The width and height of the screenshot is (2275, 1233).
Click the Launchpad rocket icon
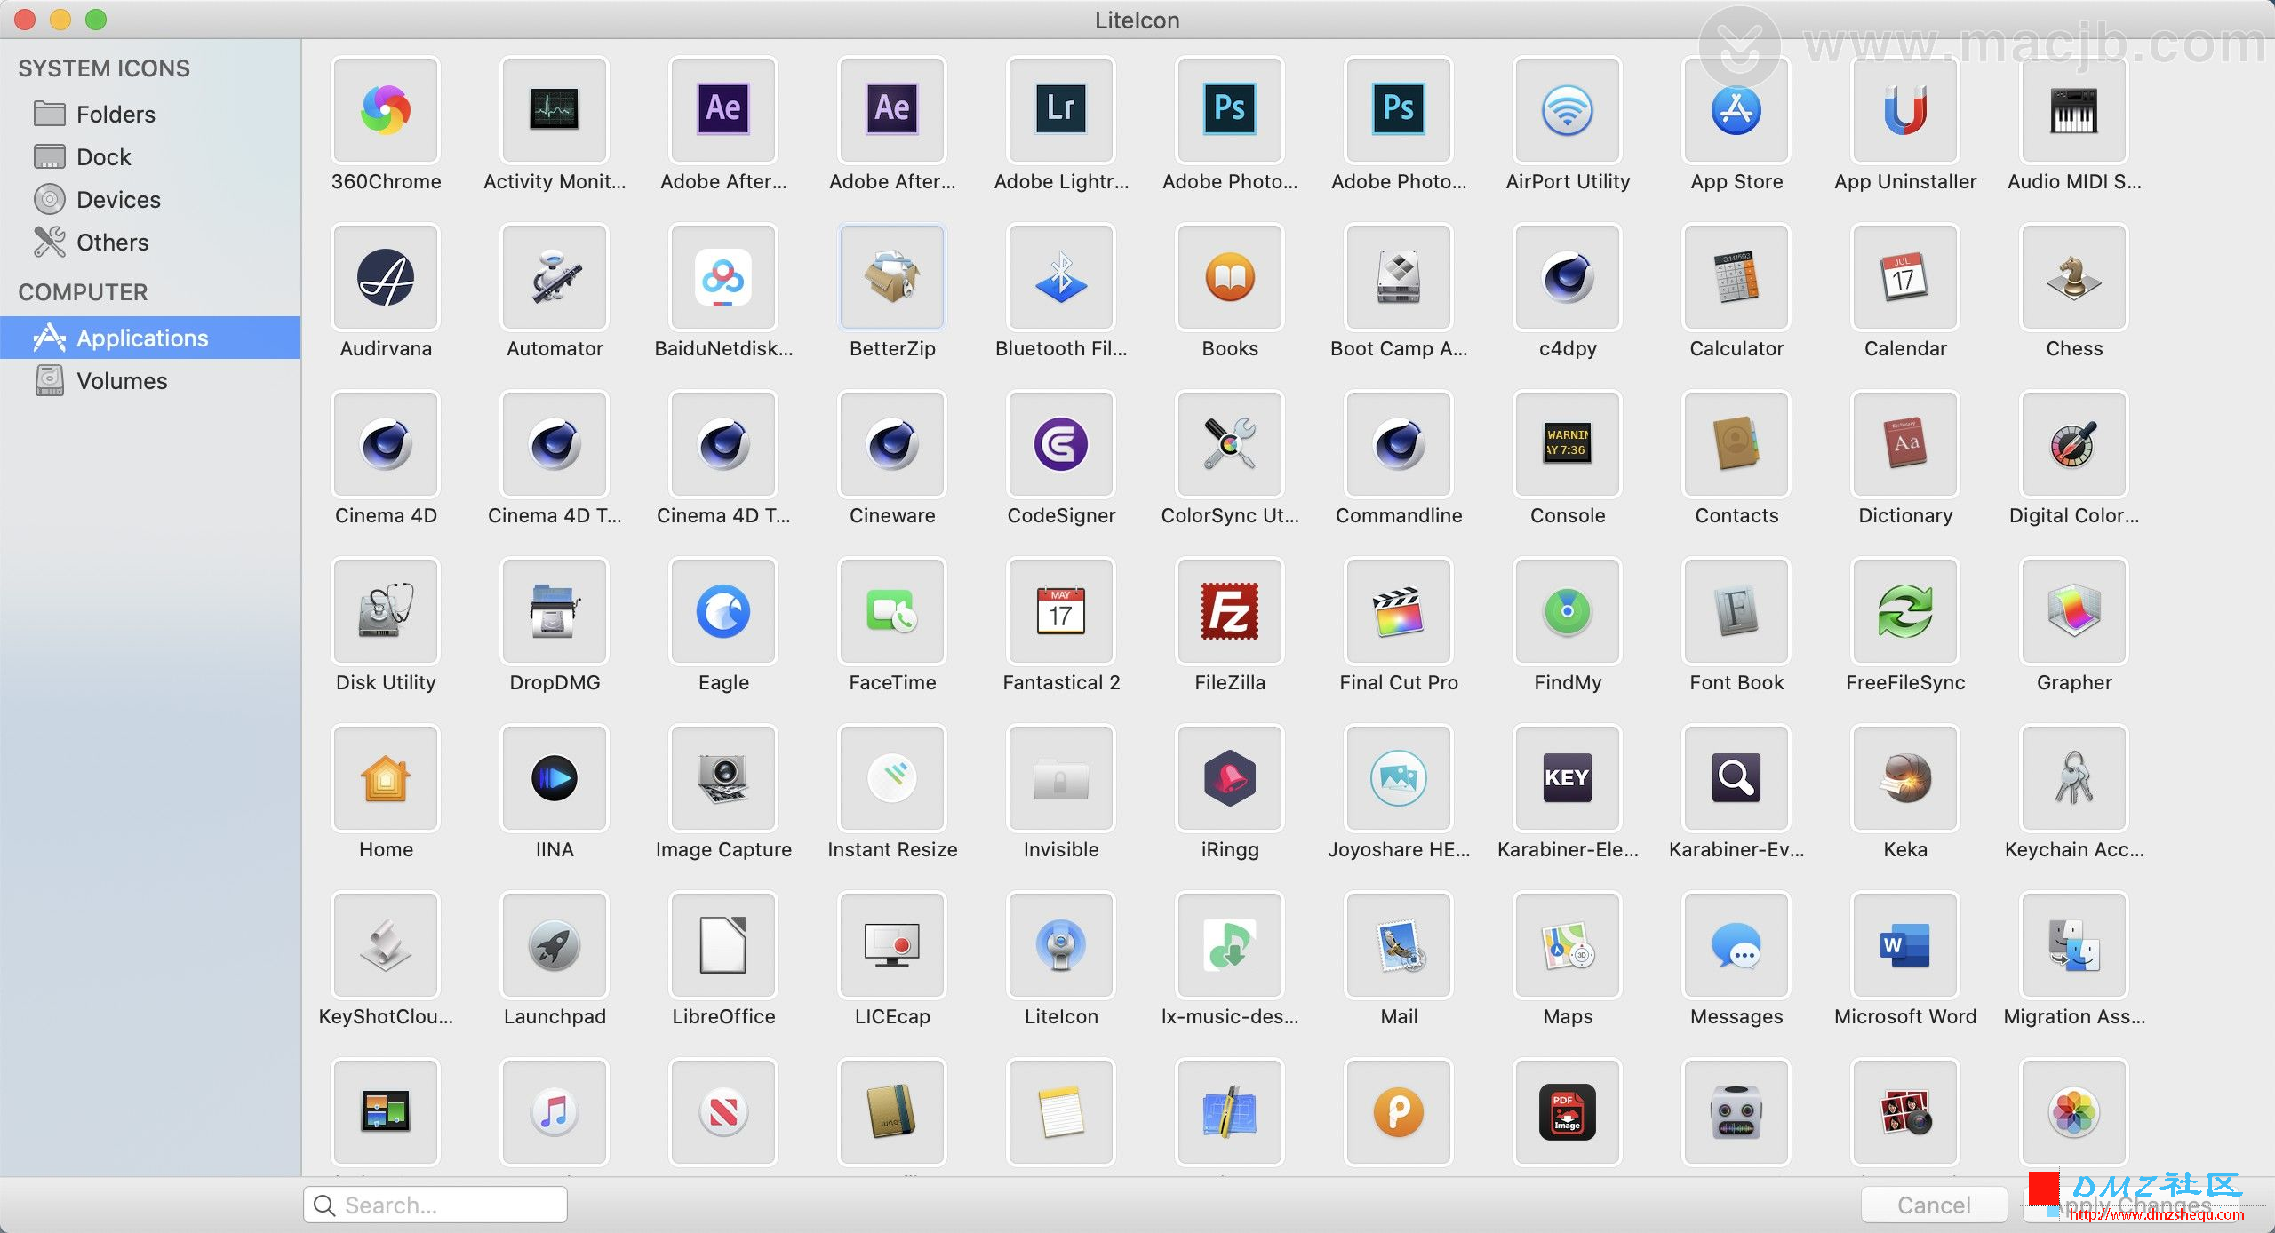pos(555,945)
